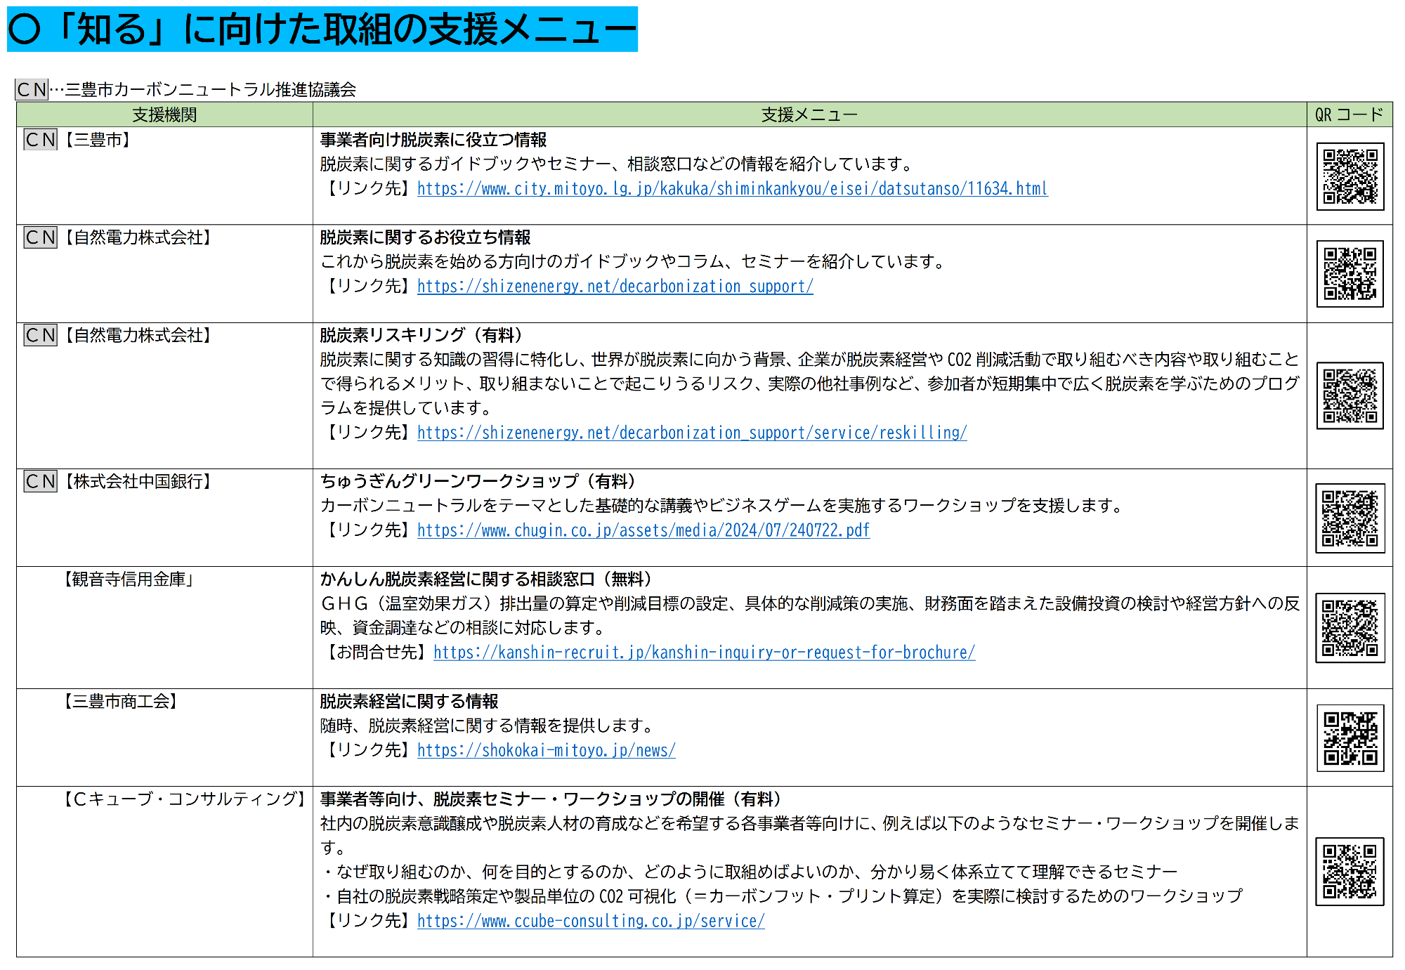Screen dimensions: 1405x970
Task: Click heading 事業者向け脱炭素に役立つ情報
Action: tap(433, 140)
